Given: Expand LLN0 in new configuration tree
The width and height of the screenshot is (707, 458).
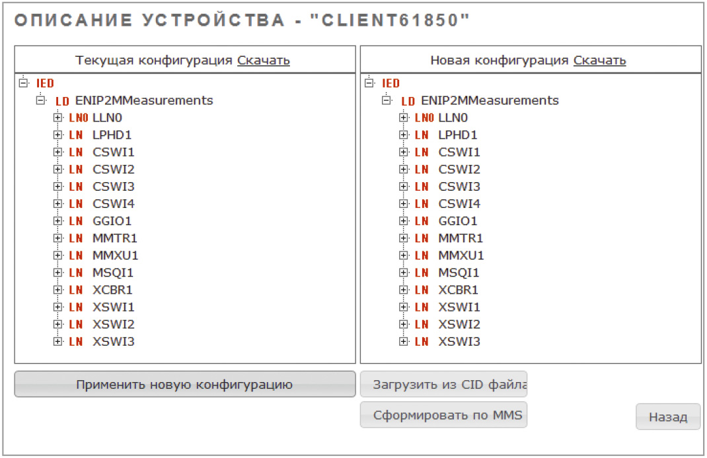Looking at the screenshot, I should (404, 117).
